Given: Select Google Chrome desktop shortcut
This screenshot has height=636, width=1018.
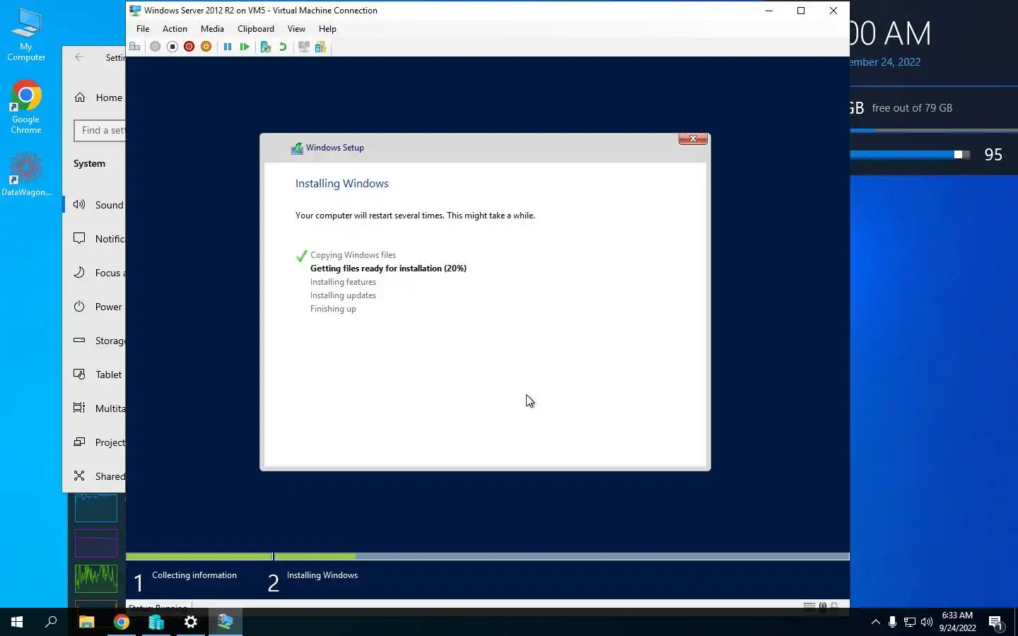Looking at the screenshot, I should [26, 107].
